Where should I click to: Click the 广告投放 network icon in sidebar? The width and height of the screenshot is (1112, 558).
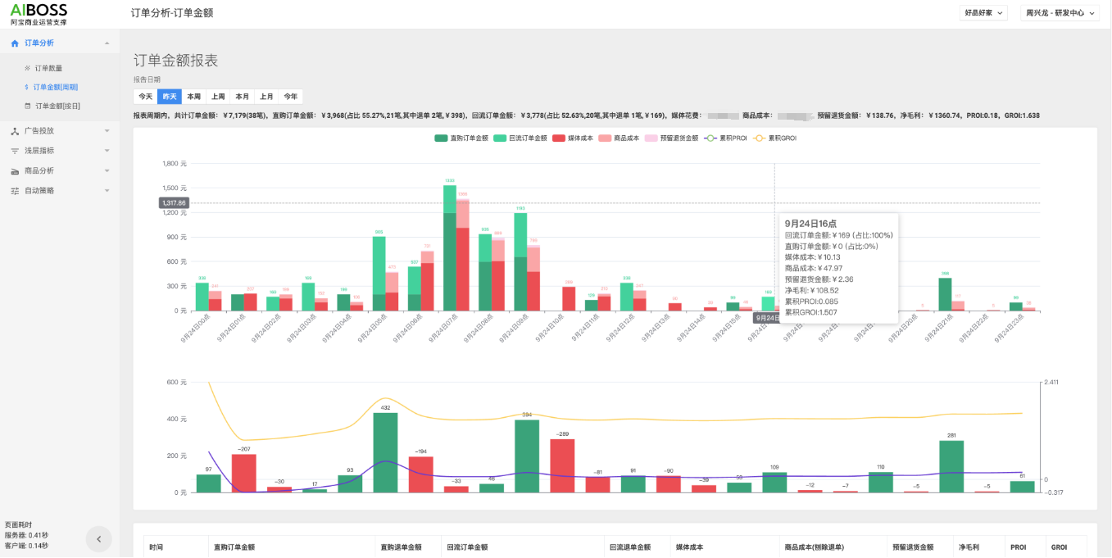[x=15, y=131]
